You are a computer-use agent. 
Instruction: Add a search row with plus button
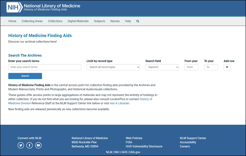(x=227, y=67)
